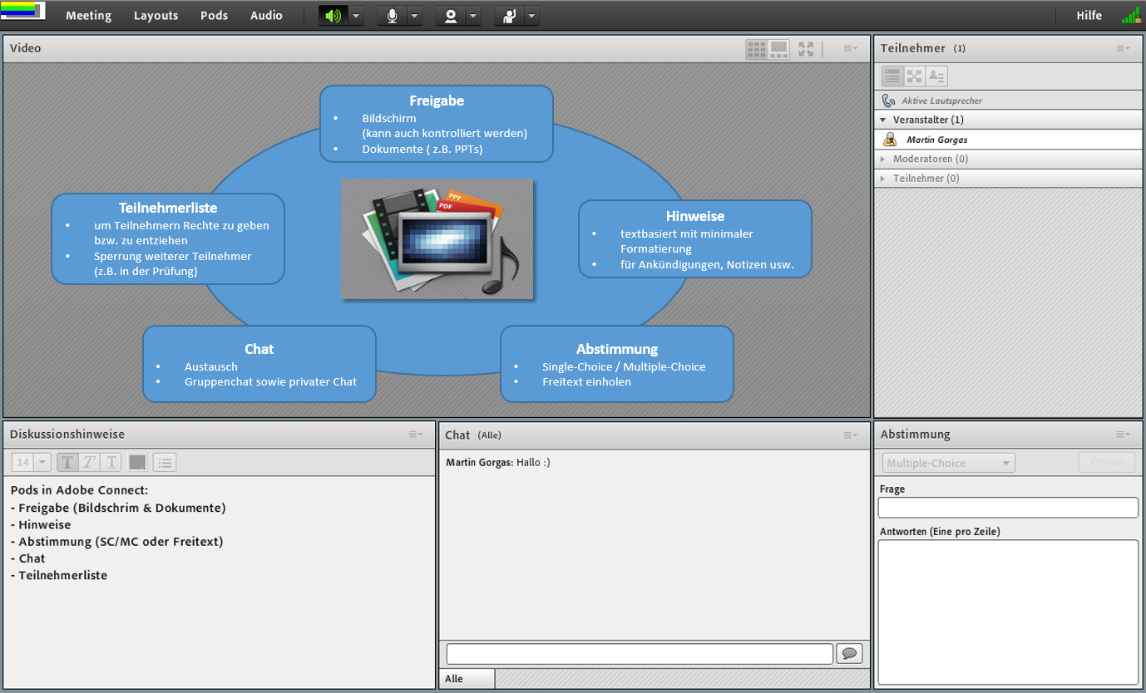Click the 'Pods in Adobe Connect:' note line
The height and width of the screenshot is (693, 1146).
tap(80, 490)
